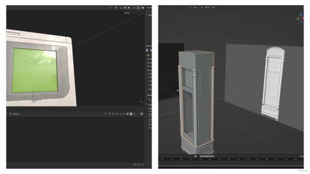Filter assets by Smart masks square icon
This screenshot has width=310, height=174.
coord(117,114)
